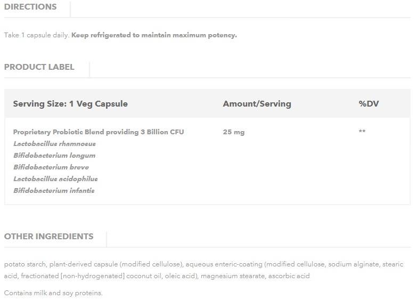Image resolution: width=416 pixels, height=300 pixels.
Task: Click the "Amount/Serving" column header
Action: (x=257, y=104)
